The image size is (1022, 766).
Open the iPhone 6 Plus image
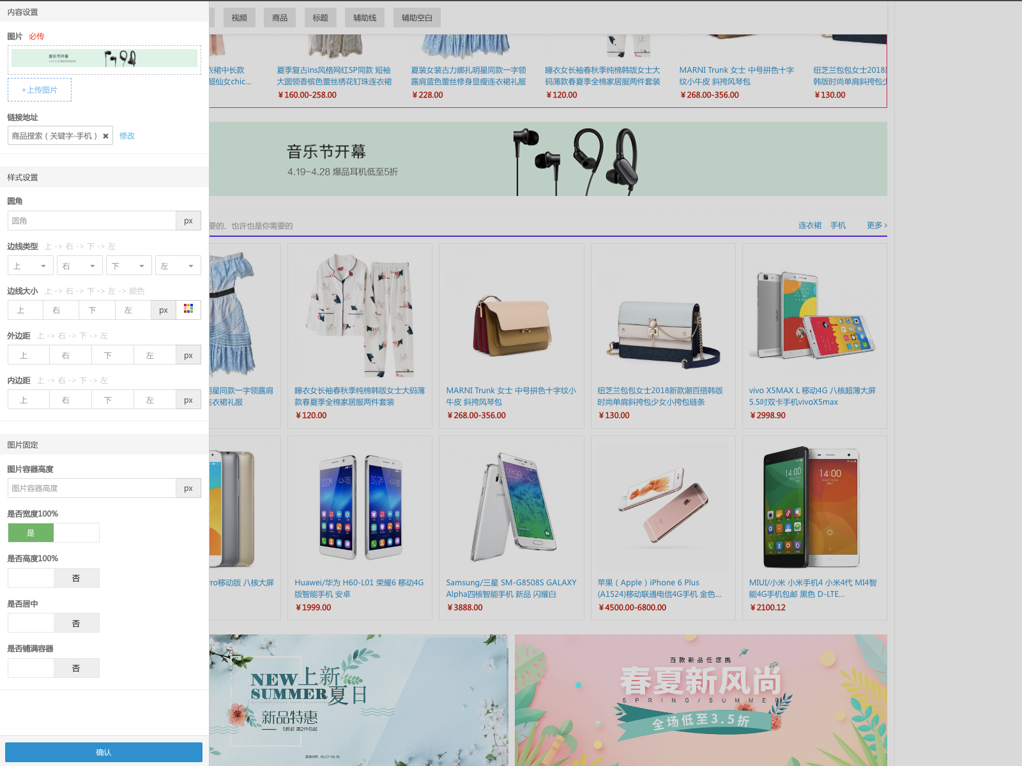pos(663,507)
